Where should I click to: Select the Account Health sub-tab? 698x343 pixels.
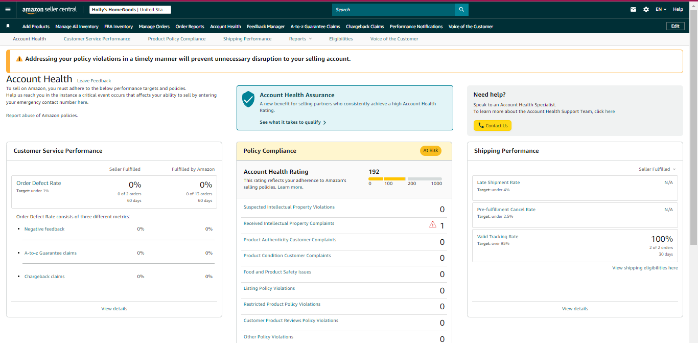click(x=29, y=39)
